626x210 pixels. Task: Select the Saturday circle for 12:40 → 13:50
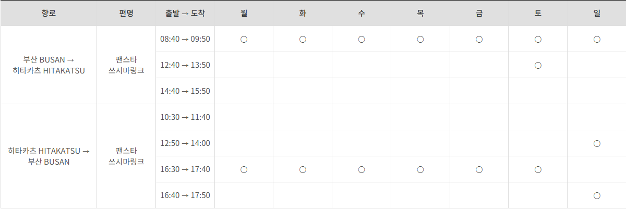click(538, 65)
